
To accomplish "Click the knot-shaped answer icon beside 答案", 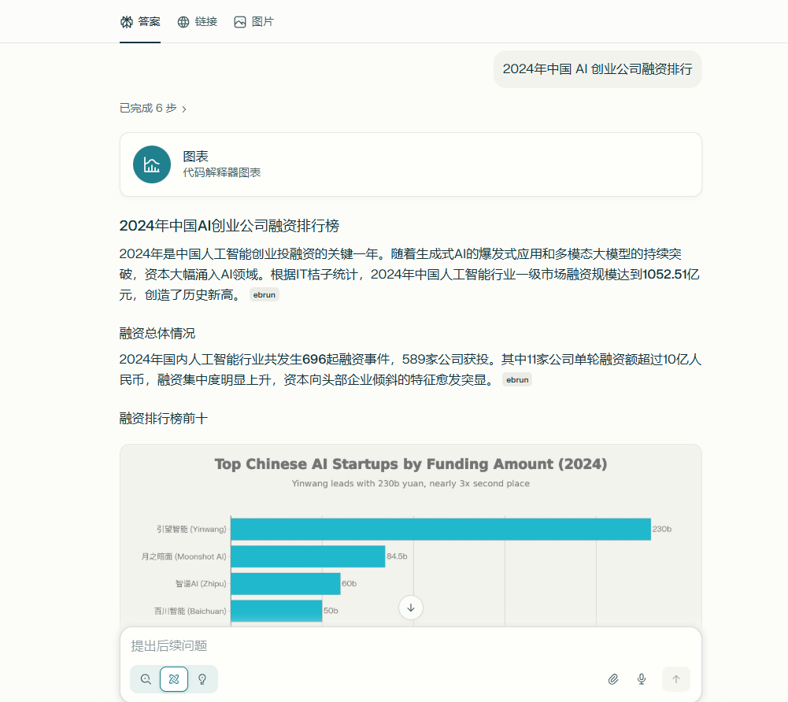I will coord(127,21).
